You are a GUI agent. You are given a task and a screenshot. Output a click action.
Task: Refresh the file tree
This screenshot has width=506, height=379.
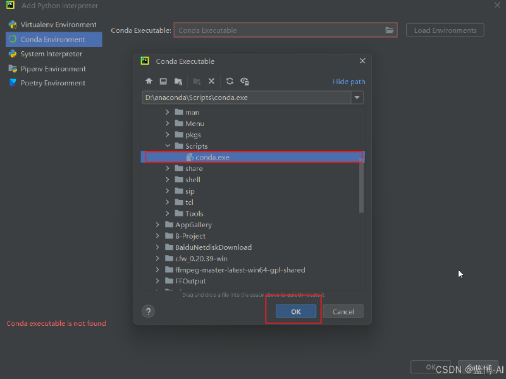pyautogui.click(x=230, y=81)
